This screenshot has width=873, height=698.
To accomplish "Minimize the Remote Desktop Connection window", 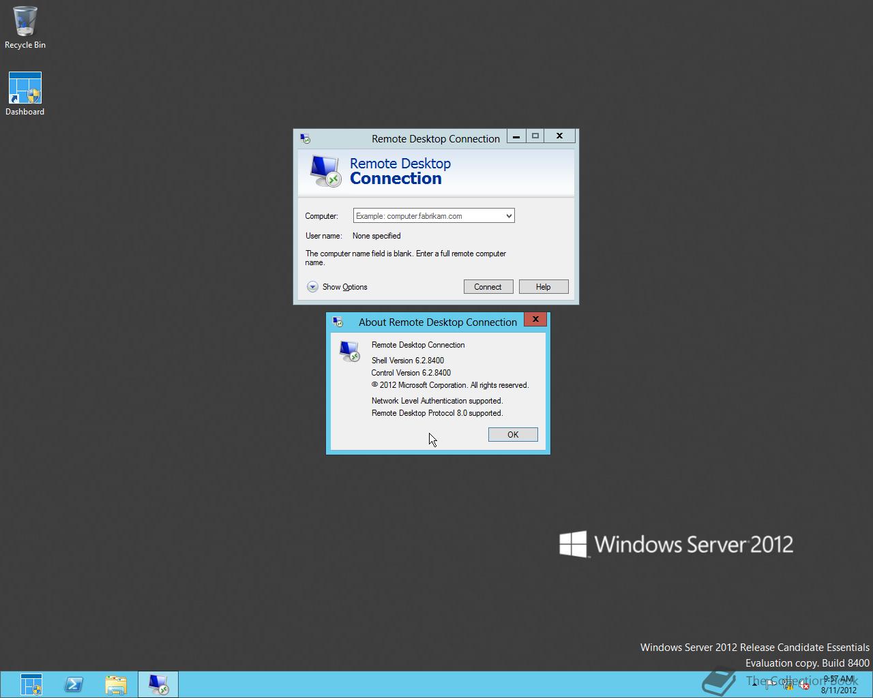I will point(516,136).
